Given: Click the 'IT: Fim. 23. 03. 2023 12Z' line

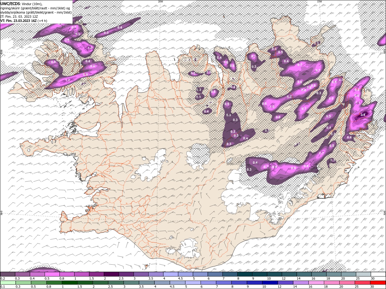Looking at the screenshot, I should [x=19, y=17].
